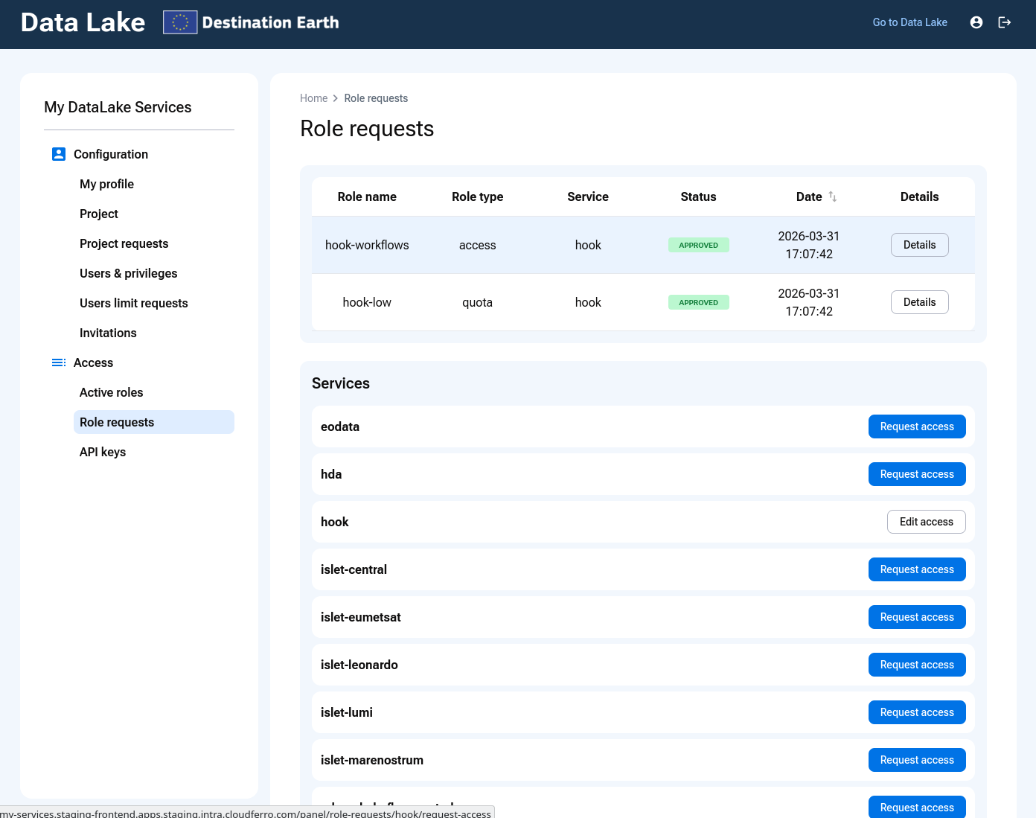This screenshot has width=1036, height=818.
Task: Click the islet-lumi service name
Action: point(347,712)
